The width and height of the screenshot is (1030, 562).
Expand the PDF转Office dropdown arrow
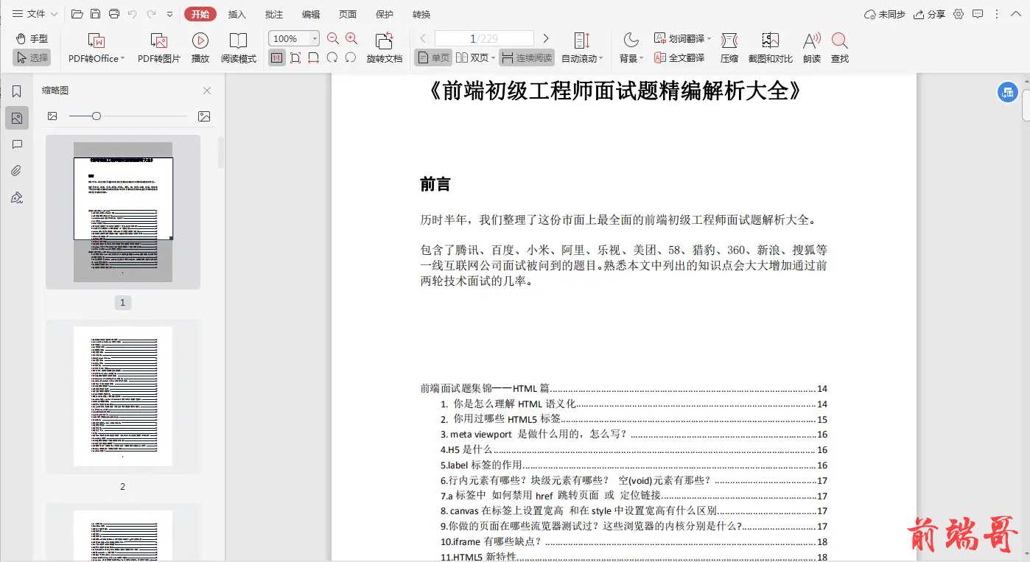[x=122, y=59]
